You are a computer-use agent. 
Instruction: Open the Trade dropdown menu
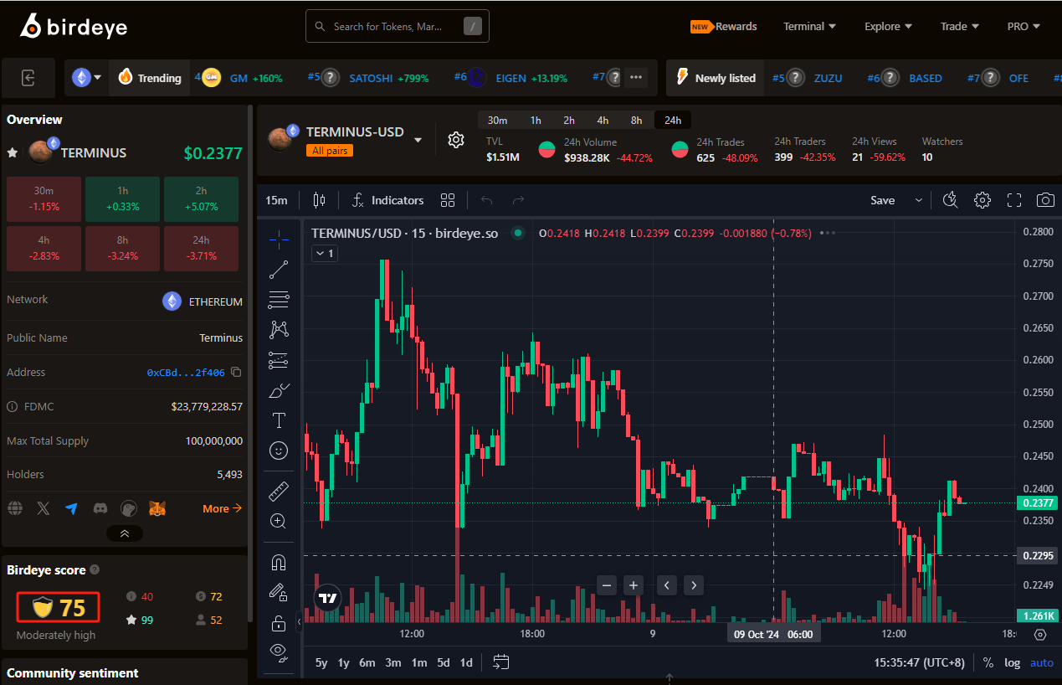coord(960,27)
